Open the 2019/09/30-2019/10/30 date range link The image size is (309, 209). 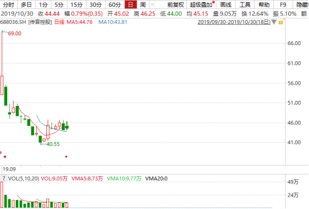pos(234,22)
